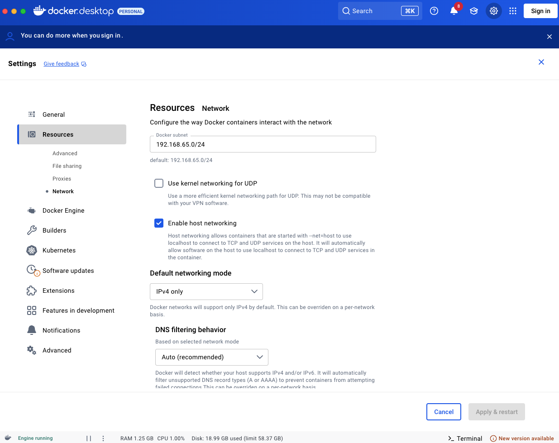Viewport: 559px width, 443px height.
Task: Open the notifications bell icon
Action: point(454,11)
